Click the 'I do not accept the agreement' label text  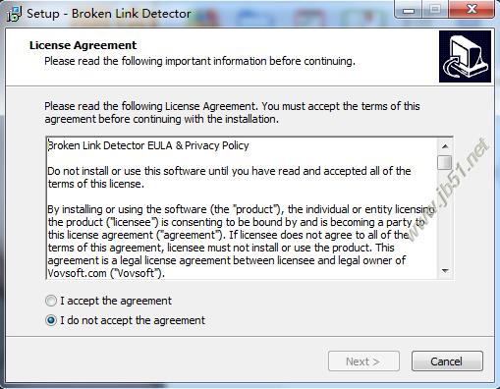pos(133,320)
